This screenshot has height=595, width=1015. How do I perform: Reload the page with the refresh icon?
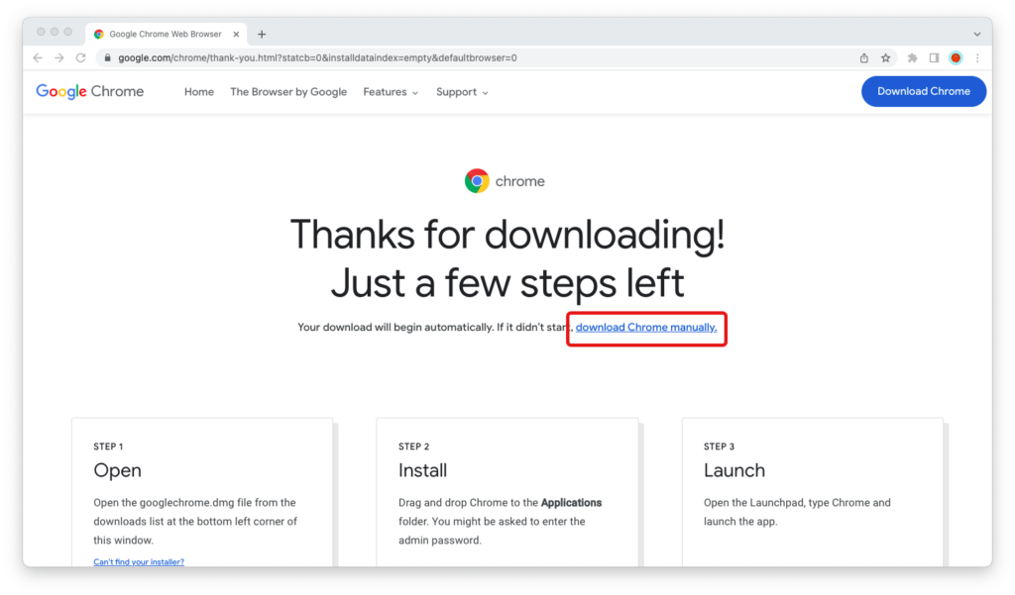point(81,58)
